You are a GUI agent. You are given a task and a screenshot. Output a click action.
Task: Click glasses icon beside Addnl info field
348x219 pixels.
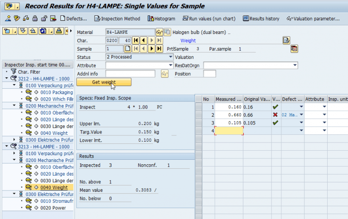pos(164,74)
